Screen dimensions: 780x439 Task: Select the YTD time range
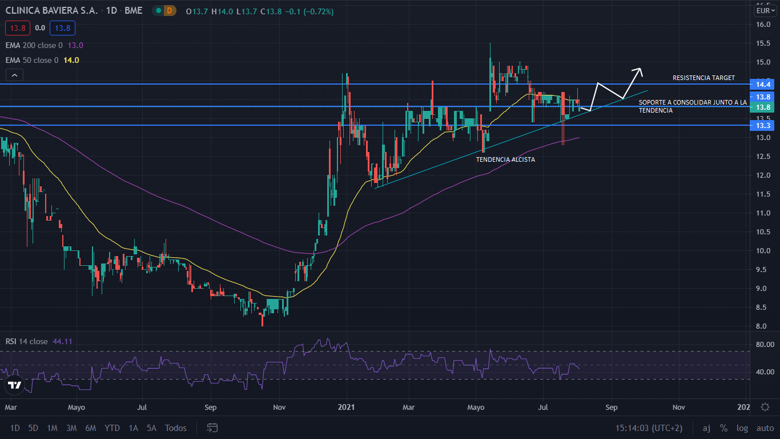[x=112, y=428]
